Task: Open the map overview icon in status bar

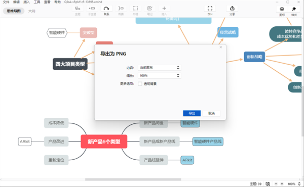Action: tap(268, 184)
